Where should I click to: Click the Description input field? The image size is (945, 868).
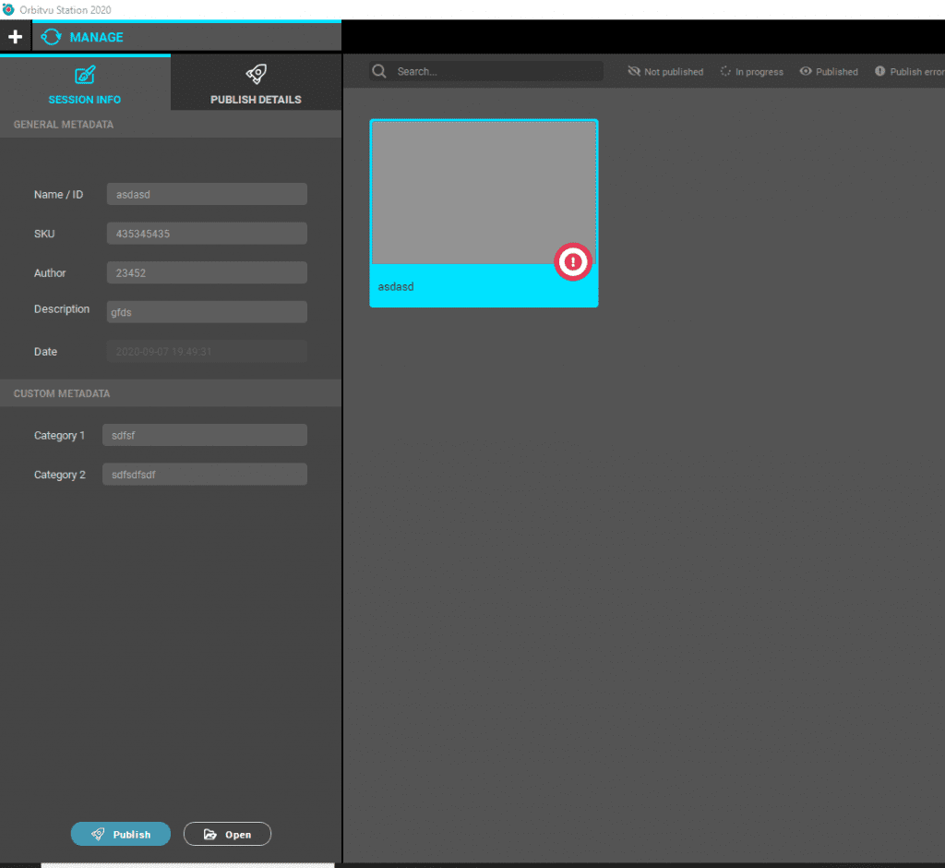[x=207, y=312]
